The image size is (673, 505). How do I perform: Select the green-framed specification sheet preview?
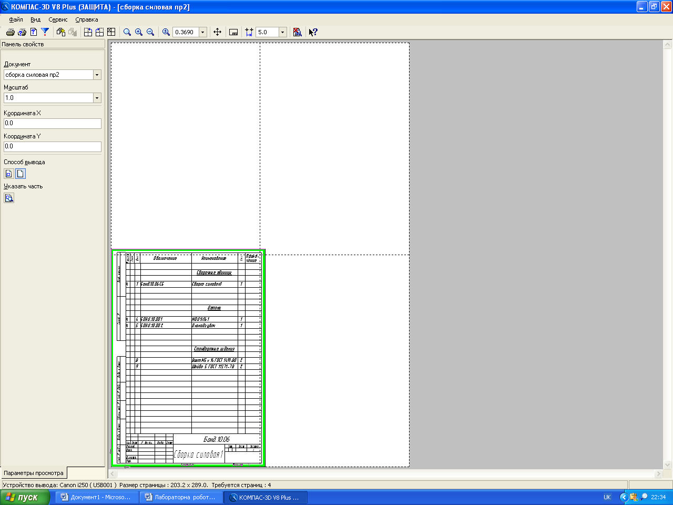pos(188,358)
